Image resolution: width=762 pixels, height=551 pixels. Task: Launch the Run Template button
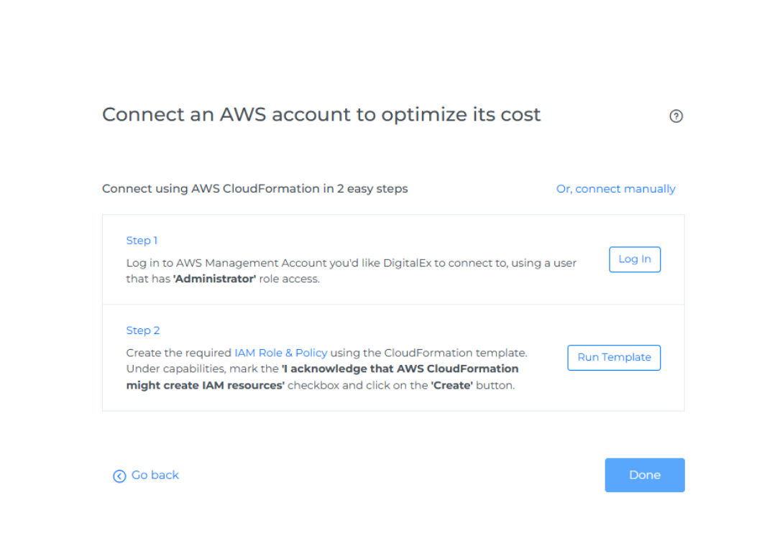pyautogui.click(x=614, y=357)
